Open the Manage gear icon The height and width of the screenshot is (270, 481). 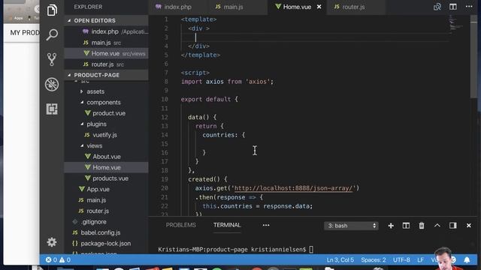(x=52, y=242)
